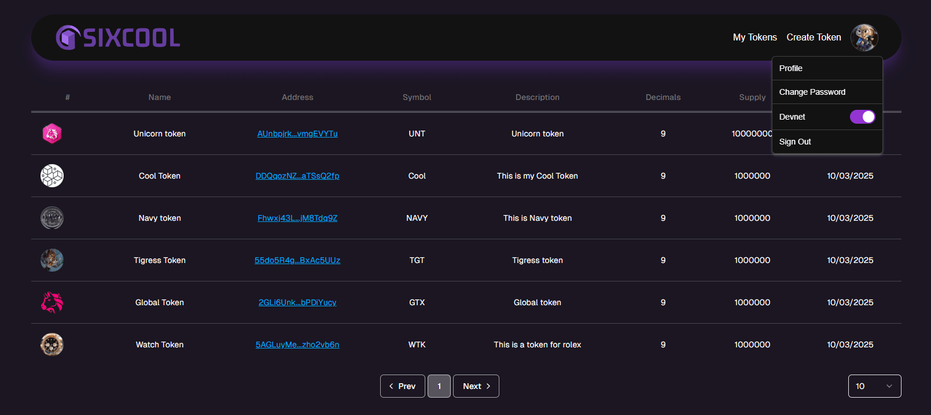Choose Change Password in the menu
Screen dimensions: 931x415
812,92
